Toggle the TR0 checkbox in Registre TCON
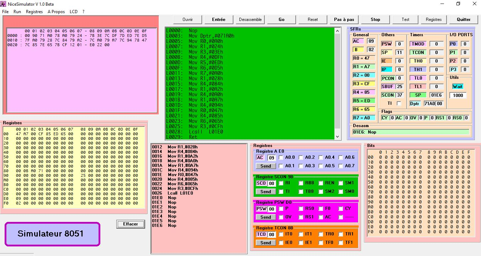This screenshot has height=256, width=481. 321,234
